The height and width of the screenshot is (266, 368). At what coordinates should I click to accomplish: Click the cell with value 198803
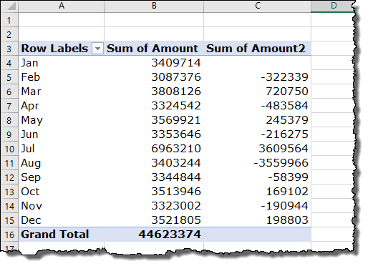tap(257, 220)
